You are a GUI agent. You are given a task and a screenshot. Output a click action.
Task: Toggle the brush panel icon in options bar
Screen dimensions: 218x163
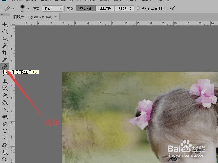[x=172, y=8]
